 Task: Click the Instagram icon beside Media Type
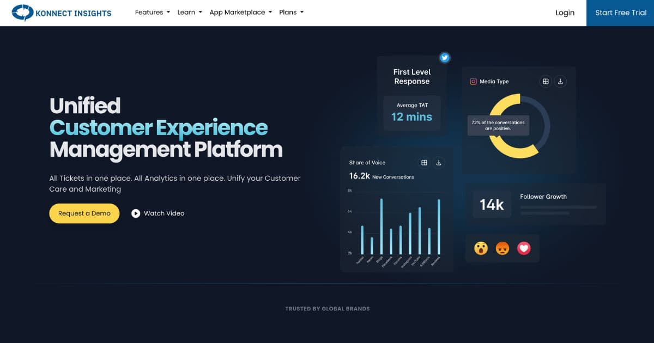pos(474,82)
